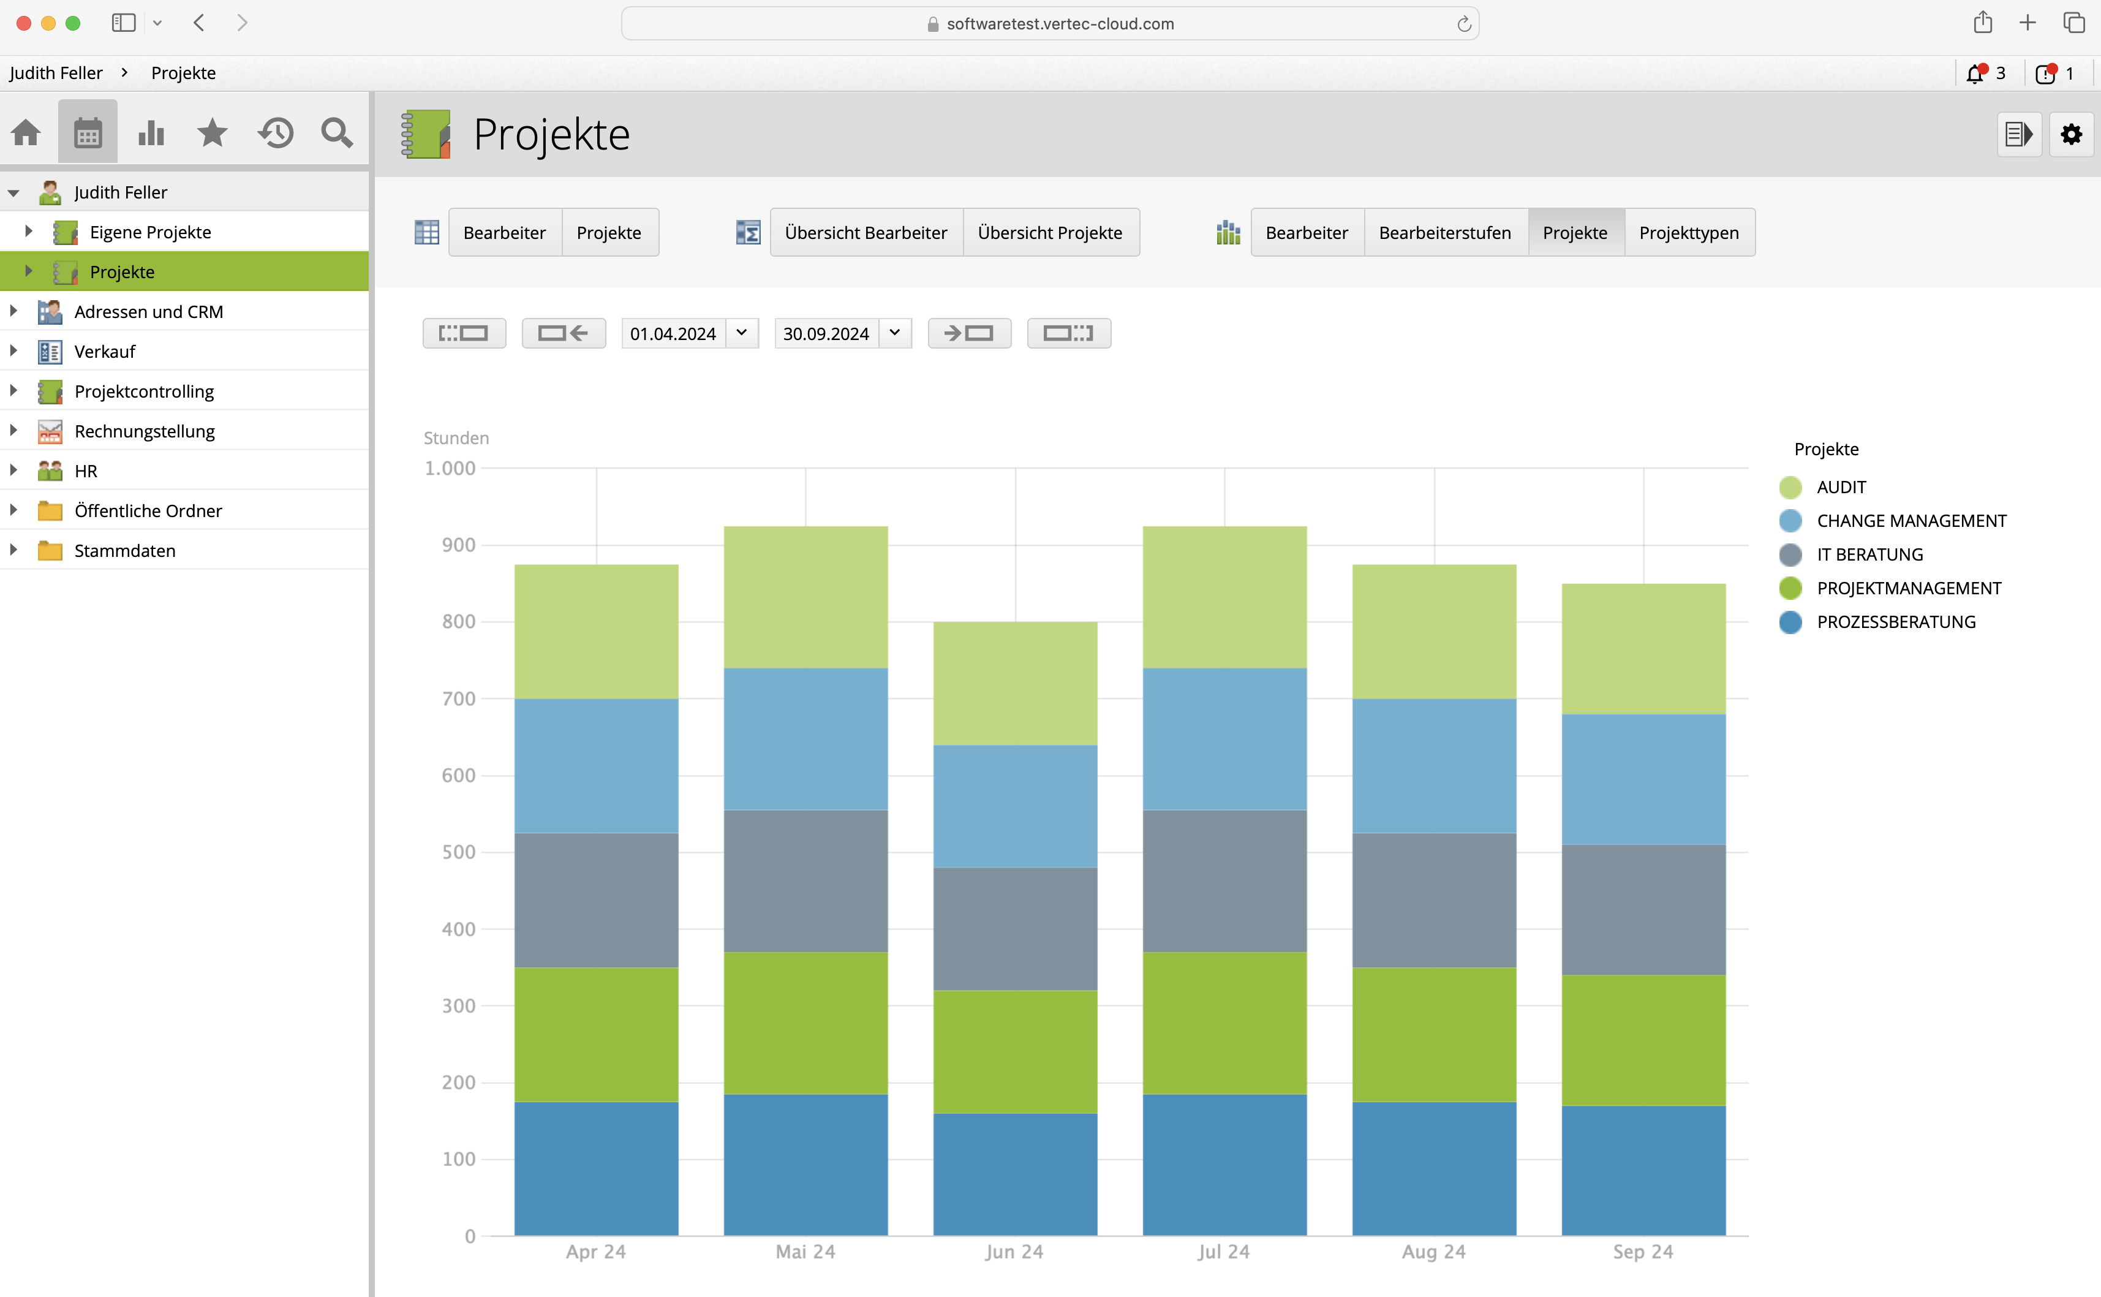This screenshot has width=2101, height=1297.
Task: Open the Favorites star icon
Action: 212,133
